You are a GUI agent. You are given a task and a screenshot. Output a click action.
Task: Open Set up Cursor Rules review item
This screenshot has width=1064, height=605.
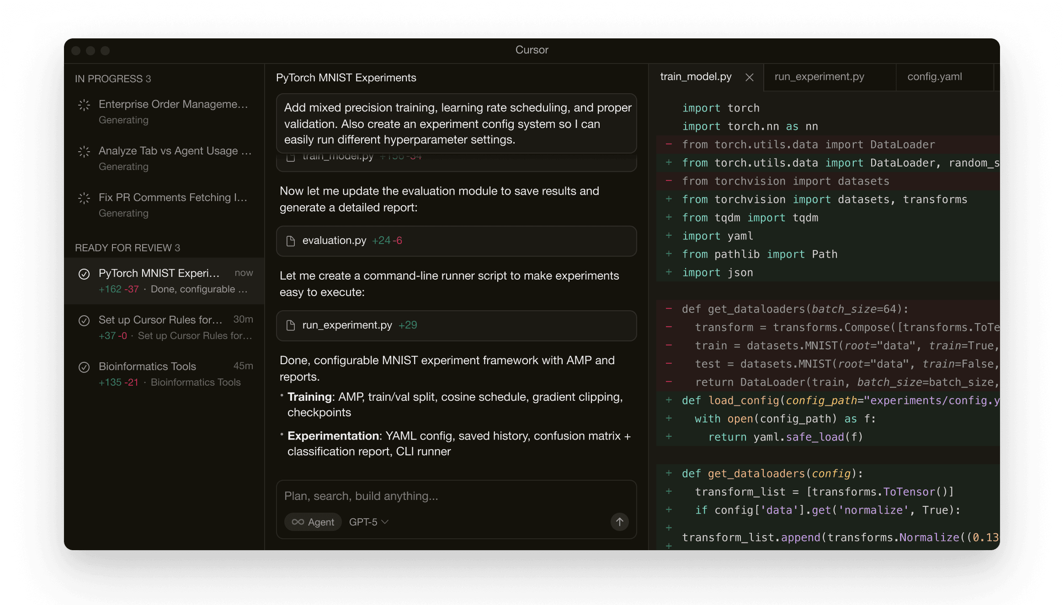point(165,327)
